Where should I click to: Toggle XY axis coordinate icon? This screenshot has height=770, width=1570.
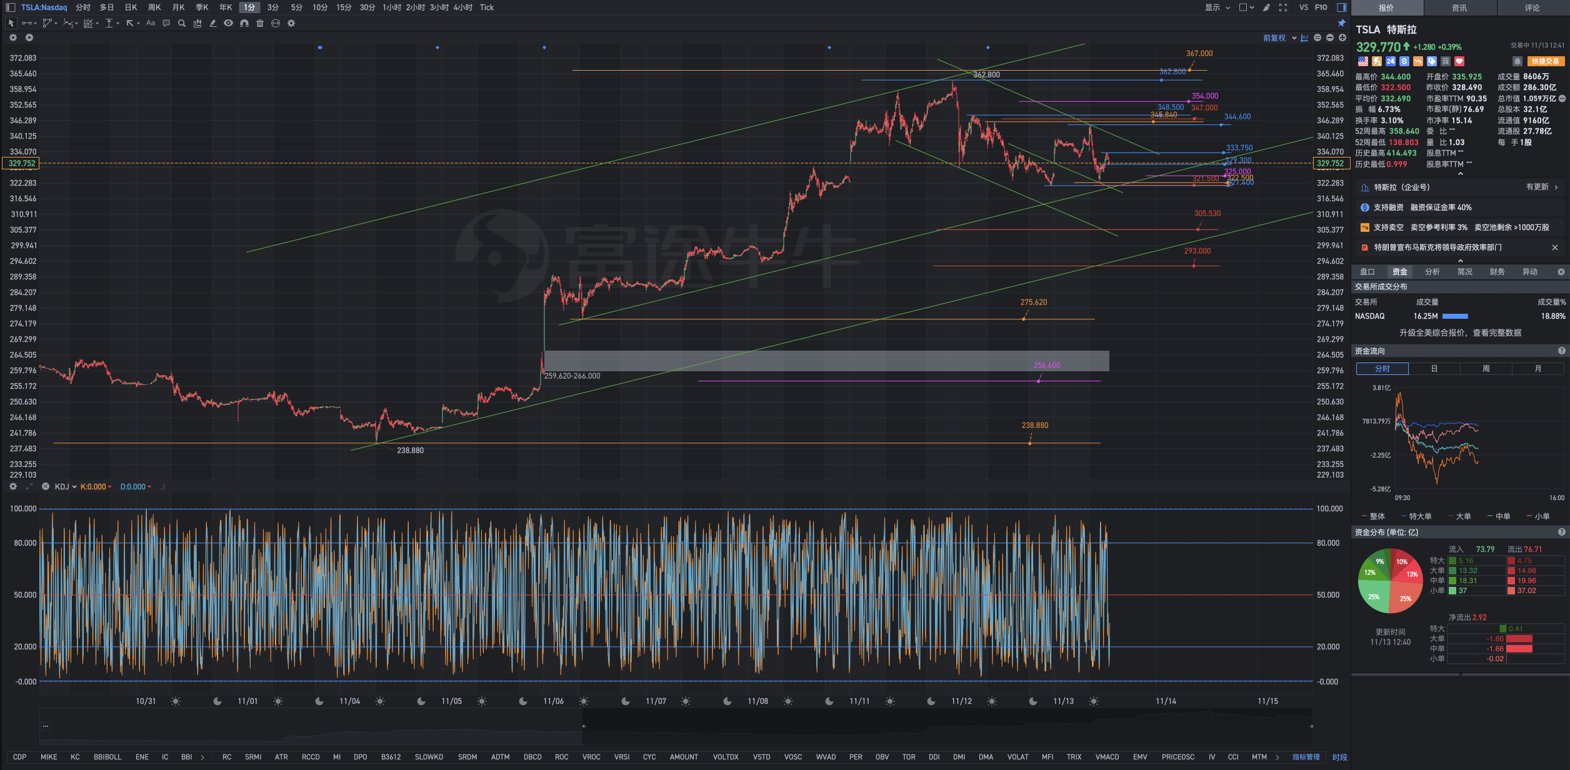point(1304,38)
